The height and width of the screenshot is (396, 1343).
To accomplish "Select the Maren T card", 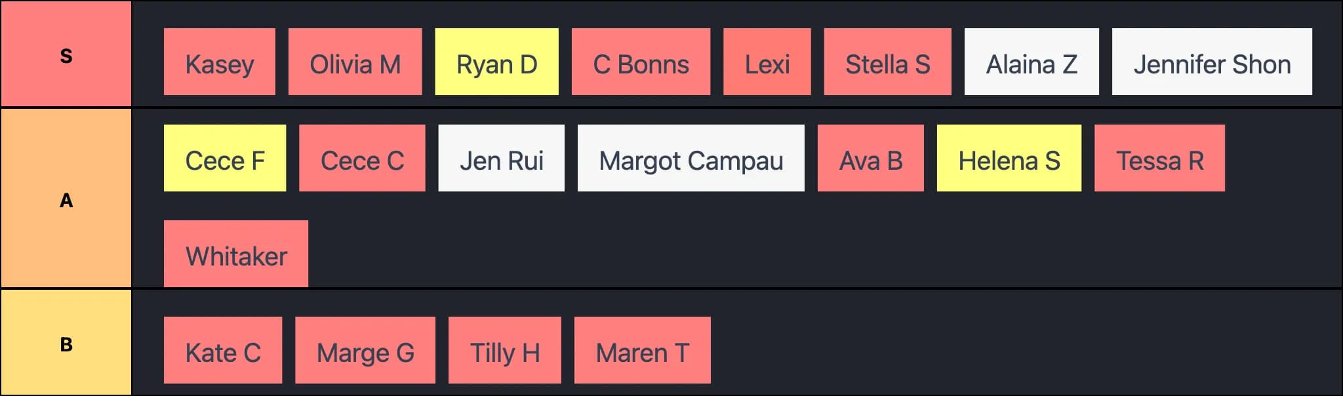I will 642,351.
